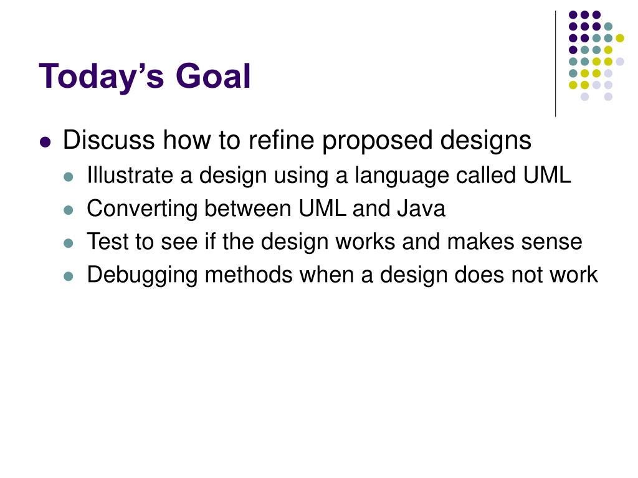The image size is (638, 478).
Task: Click the word "UML" ending the first sub-bullet
Action: [547, 176]
